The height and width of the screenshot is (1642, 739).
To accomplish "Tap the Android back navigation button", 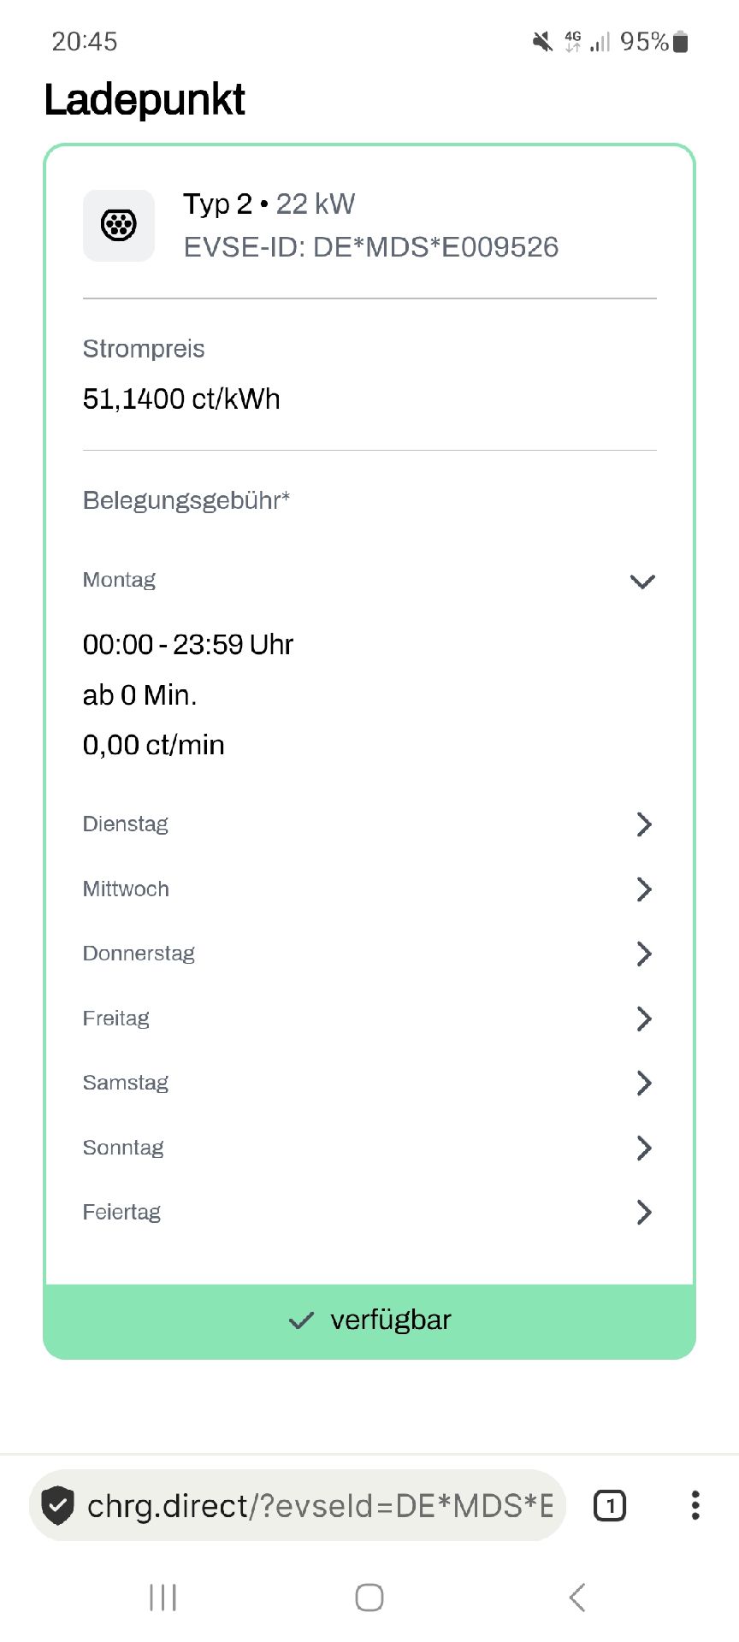I will [x=577, y=1597].
